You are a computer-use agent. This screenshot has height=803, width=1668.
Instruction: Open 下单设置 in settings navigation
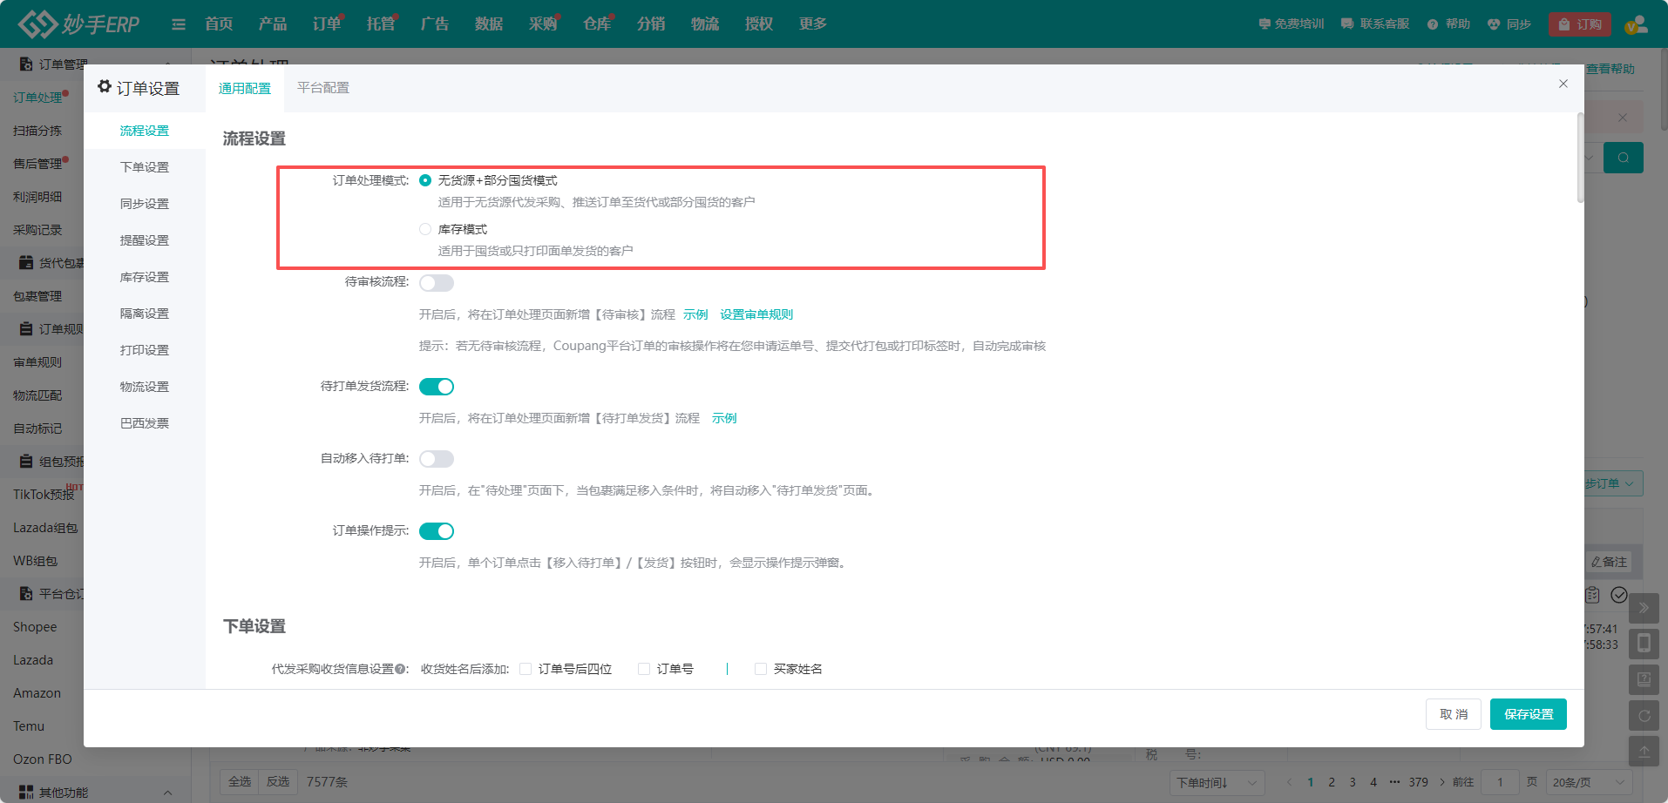[145, 167]
